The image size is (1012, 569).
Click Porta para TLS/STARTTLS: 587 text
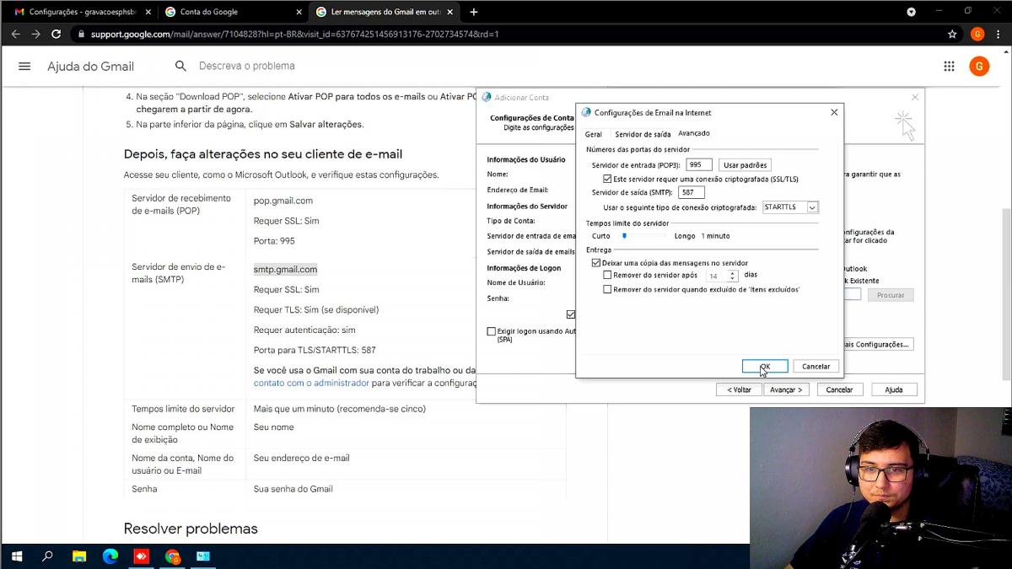(x=315, y=350)
